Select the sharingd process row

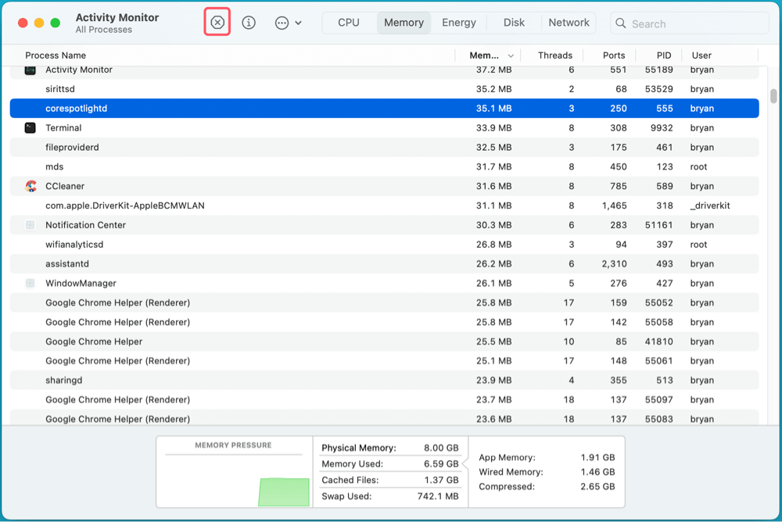(x=235, y=381)
